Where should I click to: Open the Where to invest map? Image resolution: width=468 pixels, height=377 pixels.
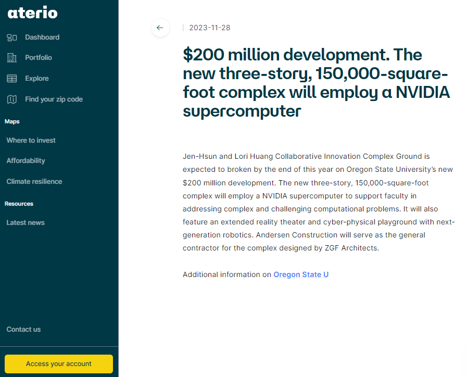point(31,140)
